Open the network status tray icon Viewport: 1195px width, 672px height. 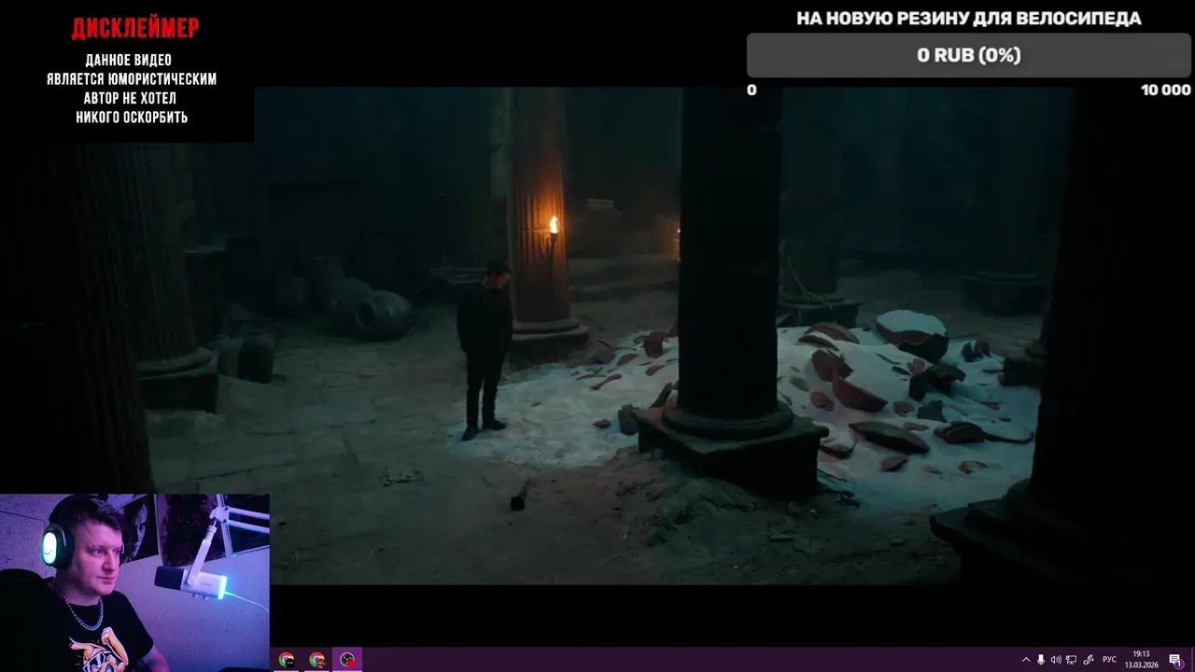(1072, 660)
